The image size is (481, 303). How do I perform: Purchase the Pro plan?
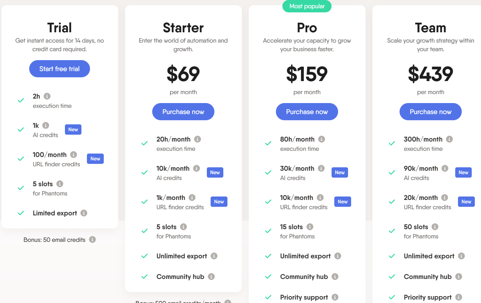click(307, 112)
